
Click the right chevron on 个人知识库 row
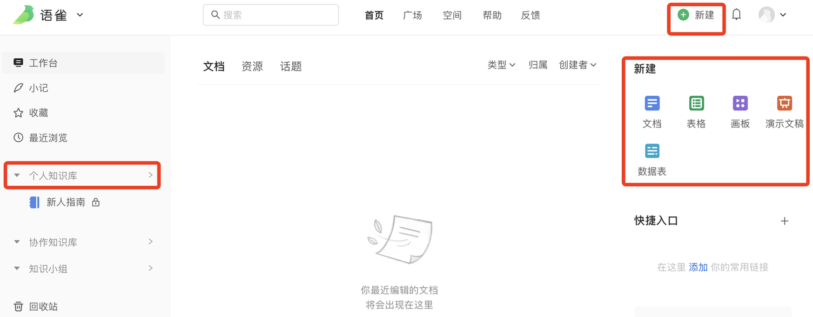(151, 175)
